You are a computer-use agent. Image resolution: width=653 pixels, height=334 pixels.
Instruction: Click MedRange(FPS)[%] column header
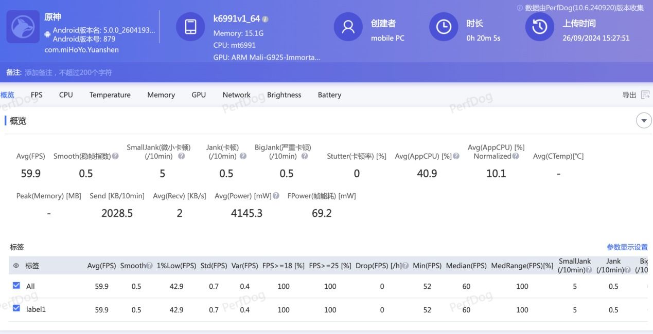(x=522, y=266)
